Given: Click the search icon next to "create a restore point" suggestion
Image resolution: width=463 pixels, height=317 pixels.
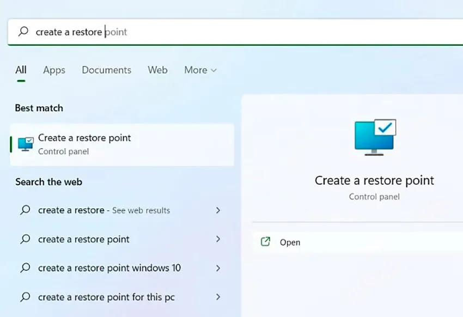Looking at the screenshot, I should click(x=25, y=239).
